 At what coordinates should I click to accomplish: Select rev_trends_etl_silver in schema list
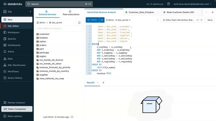click(x=49, y=64)
